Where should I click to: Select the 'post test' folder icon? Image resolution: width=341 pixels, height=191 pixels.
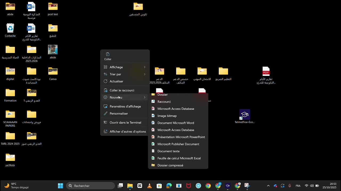53,6
